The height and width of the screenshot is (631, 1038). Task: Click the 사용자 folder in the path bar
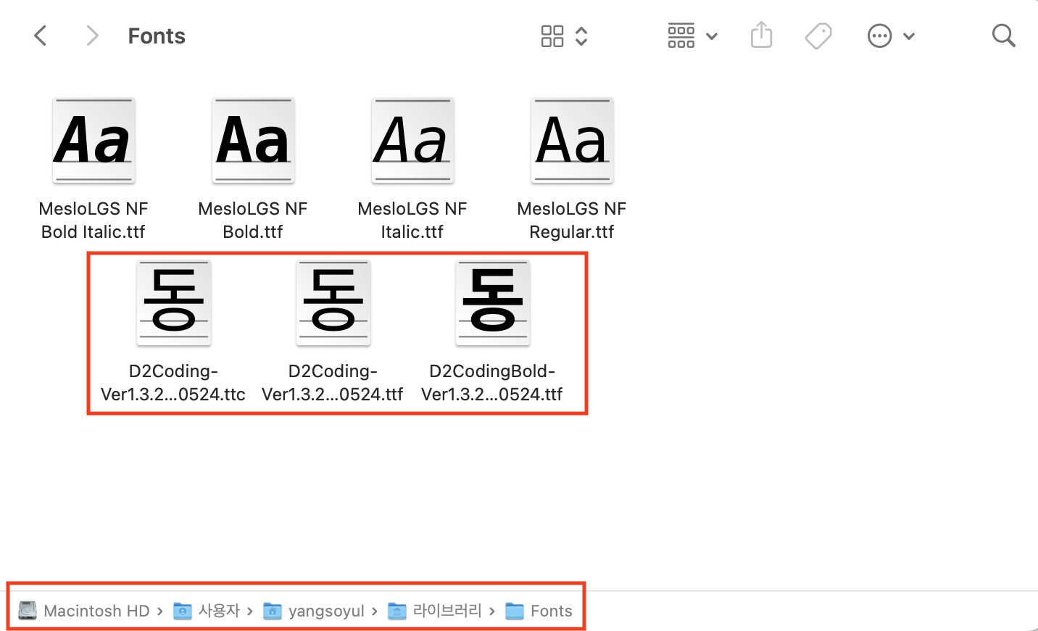coord(207,611)
